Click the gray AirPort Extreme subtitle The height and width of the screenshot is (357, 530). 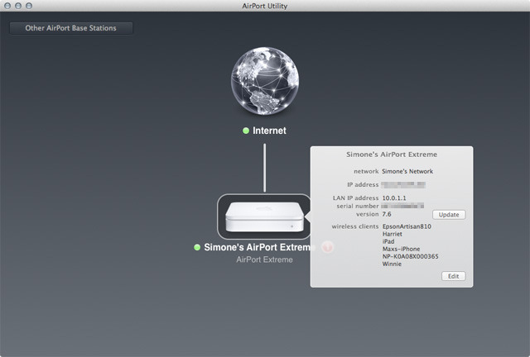[264, 259]
